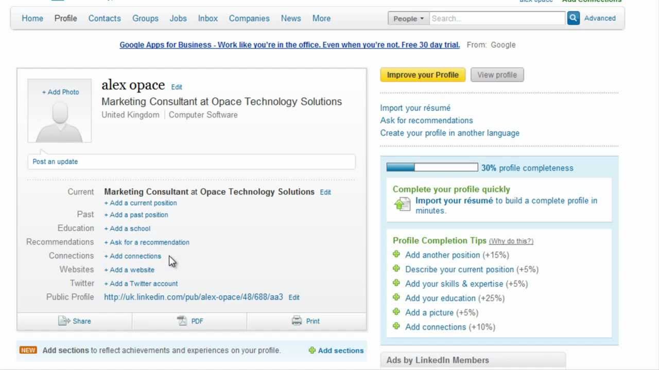This screenshot has height=370, width=659.
Task: Click the Add your education tip text
Action: (440, 298)
